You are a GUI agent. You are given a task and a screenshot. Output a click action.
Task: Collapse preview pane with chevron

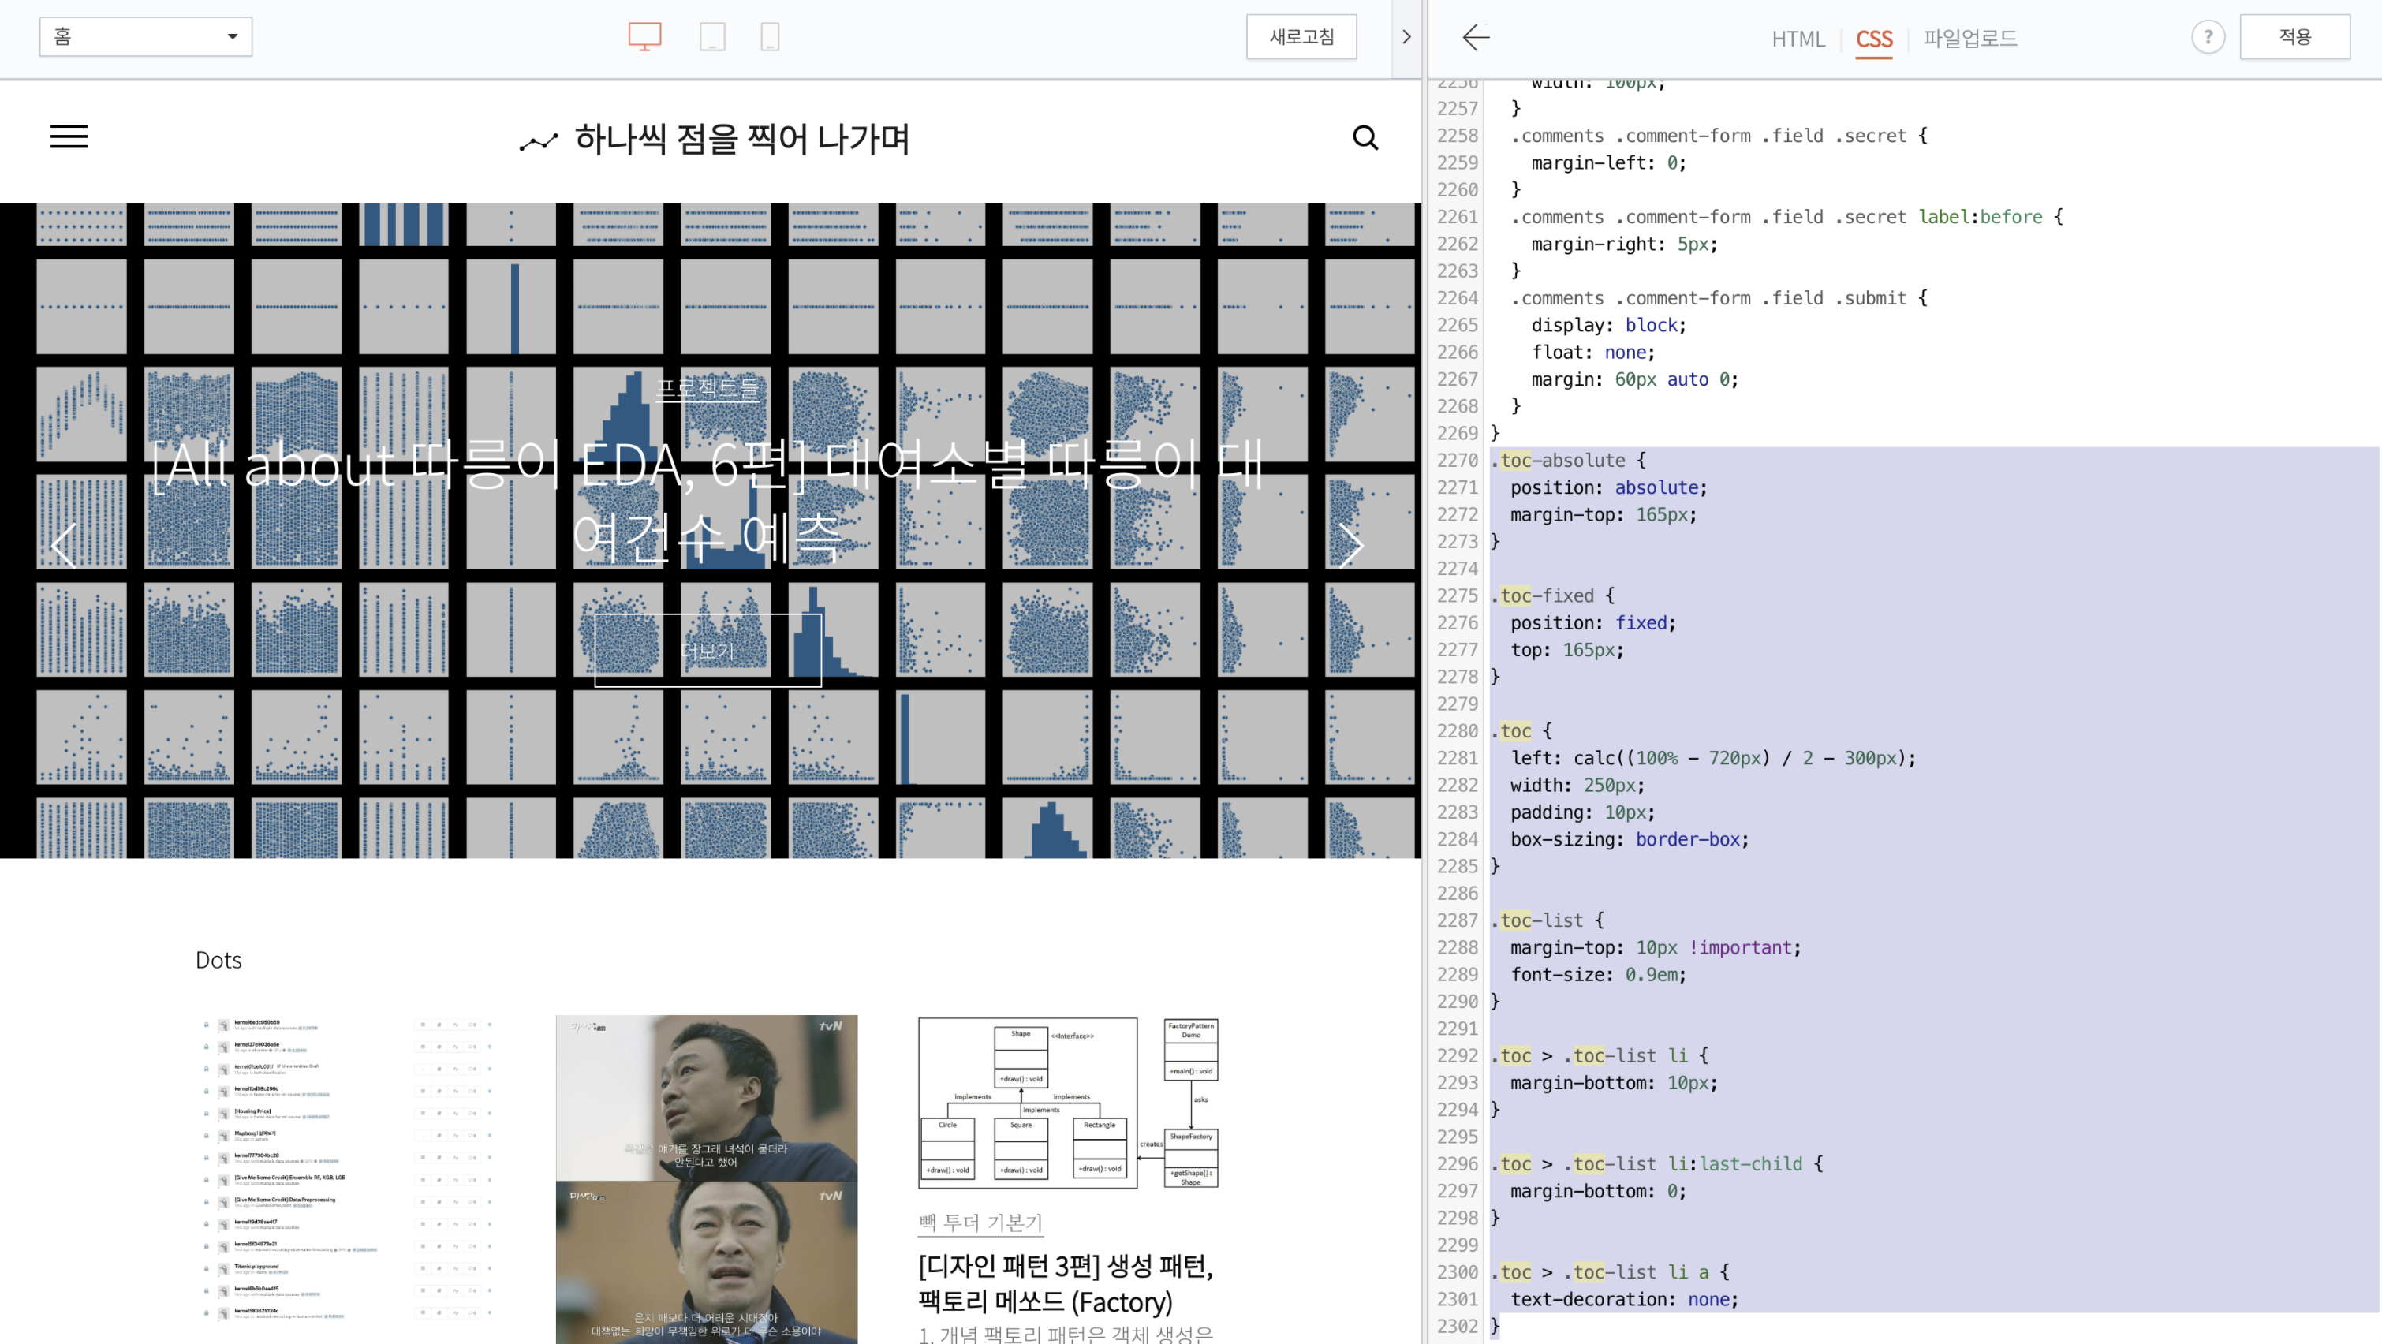point(1406,37)
